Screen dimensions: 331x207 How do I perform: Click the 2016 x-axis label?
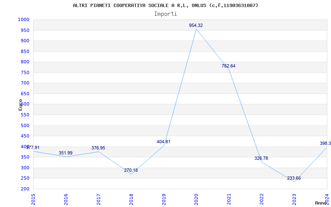pos(66,199)
